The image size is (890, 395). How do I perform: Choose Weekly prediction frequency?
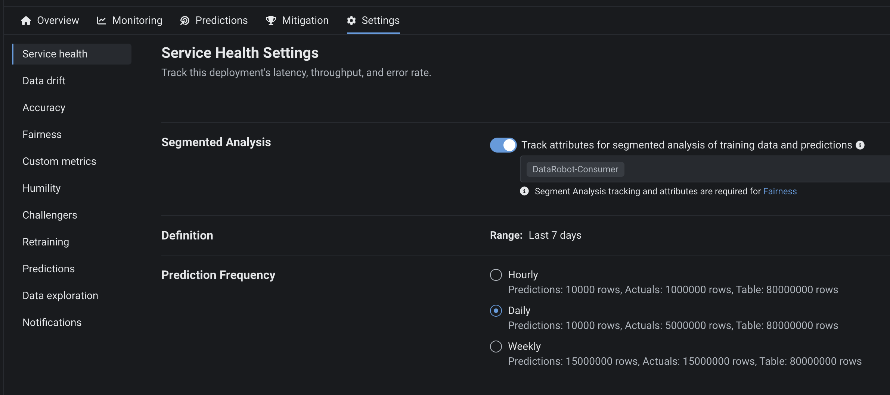point(496,347)
